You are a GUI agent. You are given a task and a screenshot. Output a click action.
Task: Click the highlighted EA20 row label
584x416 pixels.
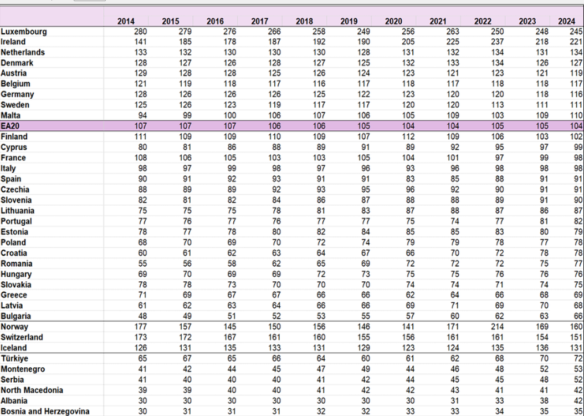coord(10,126)
